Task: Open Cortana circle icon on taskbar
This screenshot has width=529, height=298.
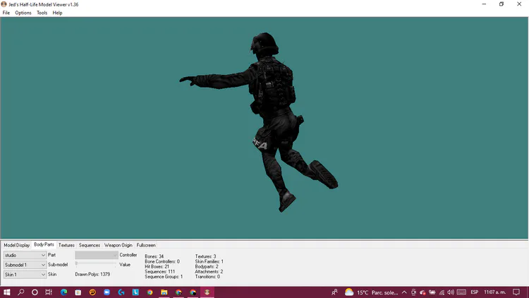Action: coord(35,292)
